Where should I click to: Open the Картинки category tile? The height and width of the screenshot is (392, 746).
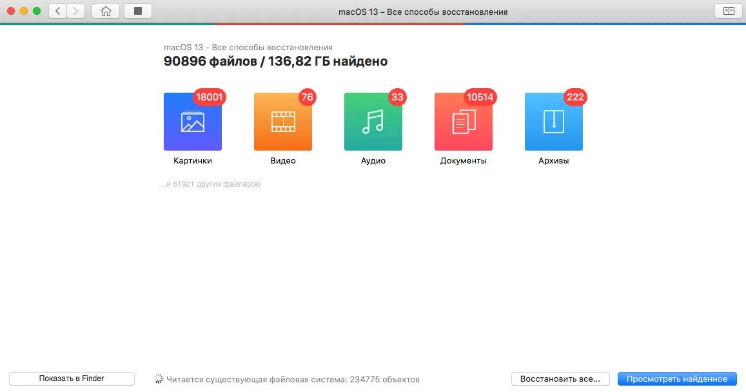[x=193, y=122]
